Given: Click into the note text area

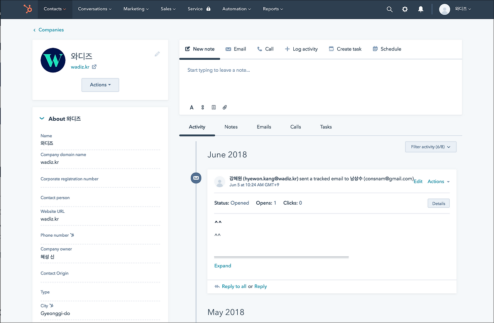Looking at the screenshot, I should point(321,81).
